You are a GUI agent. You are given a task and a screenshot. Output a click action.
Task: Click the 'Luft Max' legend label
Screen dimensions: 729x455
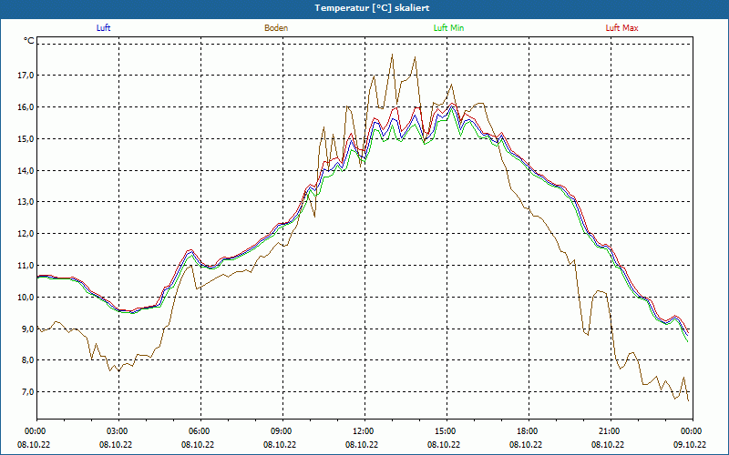621,28
